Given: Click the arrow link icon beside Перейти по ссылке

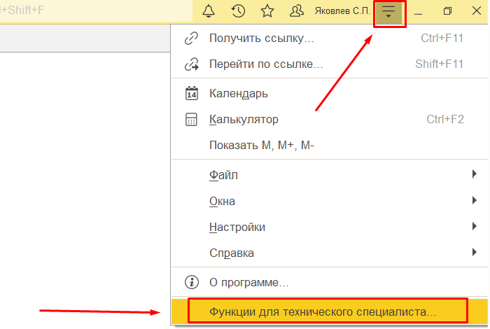Looking at the screenshot, I should tap(191, 64).
